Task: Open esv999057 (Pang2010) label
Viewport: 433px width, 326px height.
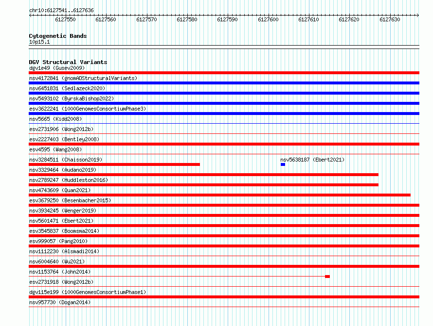Action: point(58,241)
